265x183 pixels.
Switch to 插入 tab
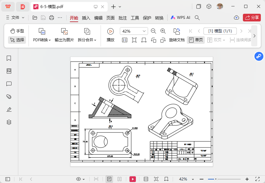pos(86,18)
